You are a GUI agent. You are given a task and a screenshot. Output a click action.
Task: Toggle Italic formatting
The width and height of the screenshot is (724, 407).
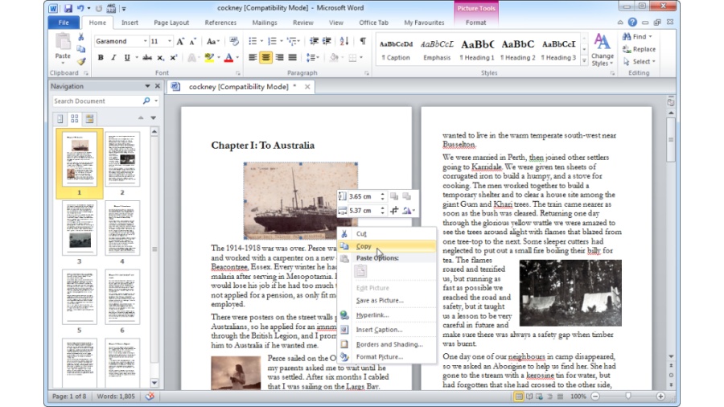[113, 58]
